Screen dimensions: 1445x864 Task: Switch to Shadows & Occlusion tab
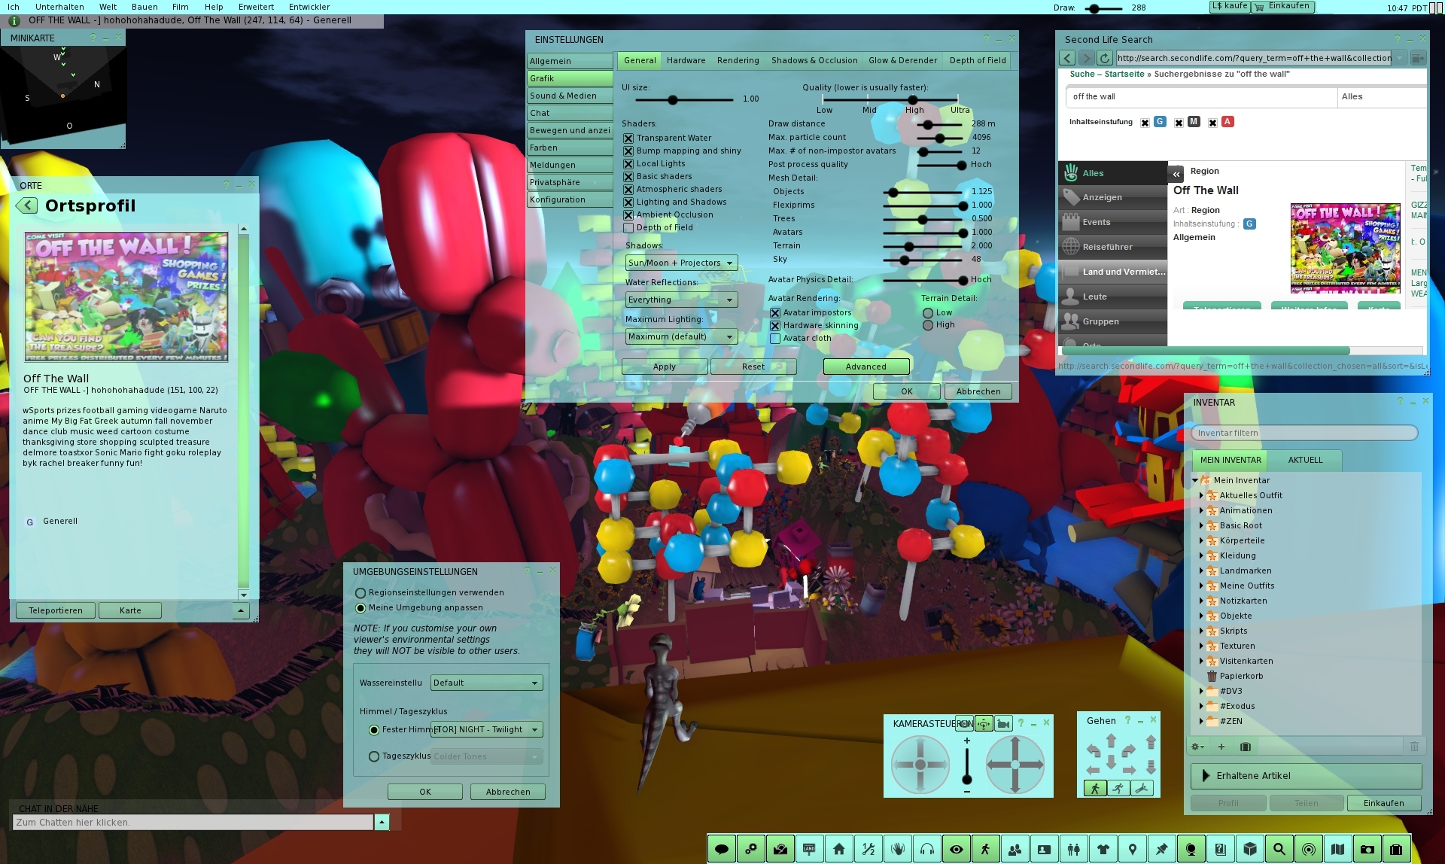click(x=814, y=60)
